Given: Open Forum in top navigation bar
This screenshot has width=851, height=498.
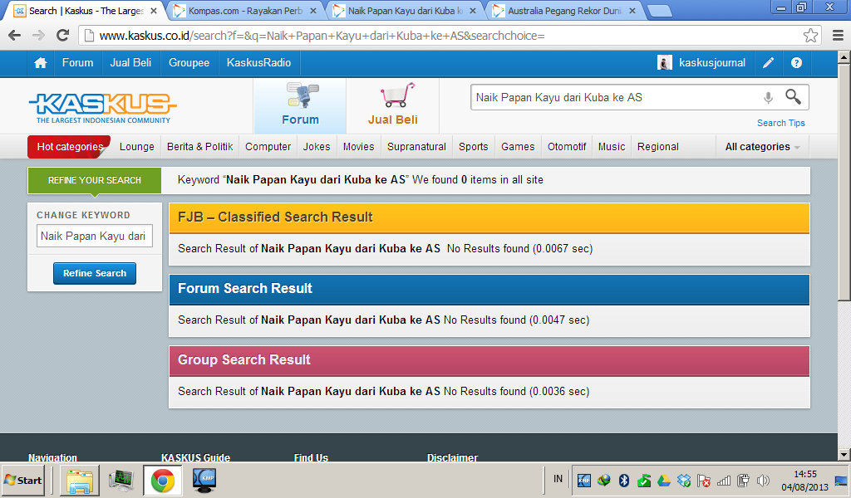Looking at the screenshot, I should 77,63.
